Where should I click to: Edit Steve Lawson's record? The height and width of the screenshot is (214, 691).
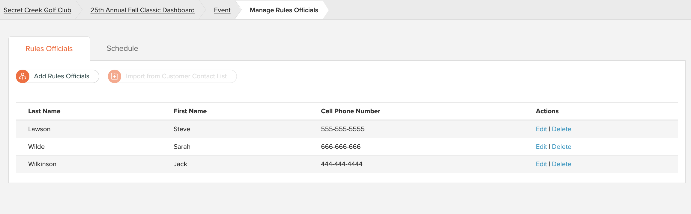pos(541,129)
